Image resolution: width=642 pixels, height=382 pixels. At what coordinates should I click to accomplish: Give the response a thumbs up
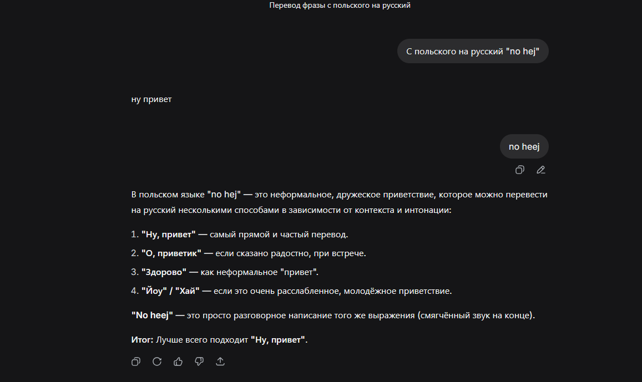178,361
